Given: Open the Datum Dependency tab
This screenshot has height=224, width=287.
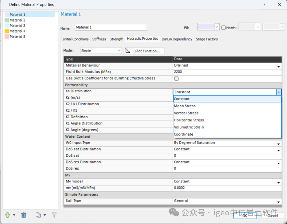Looking at the screenshot, I should pyautogui.click(x=177, y=39).
